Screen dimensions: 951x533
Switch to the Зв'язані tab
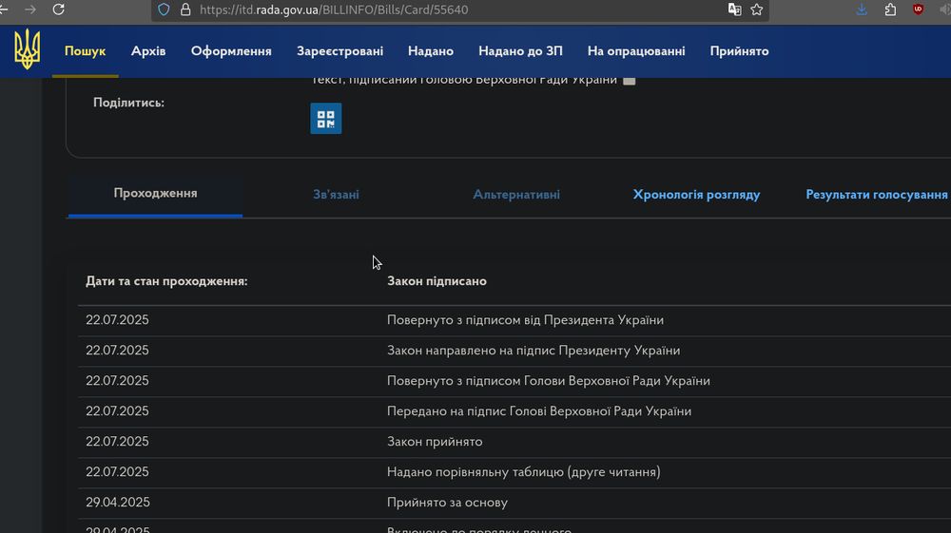(336, 195)
